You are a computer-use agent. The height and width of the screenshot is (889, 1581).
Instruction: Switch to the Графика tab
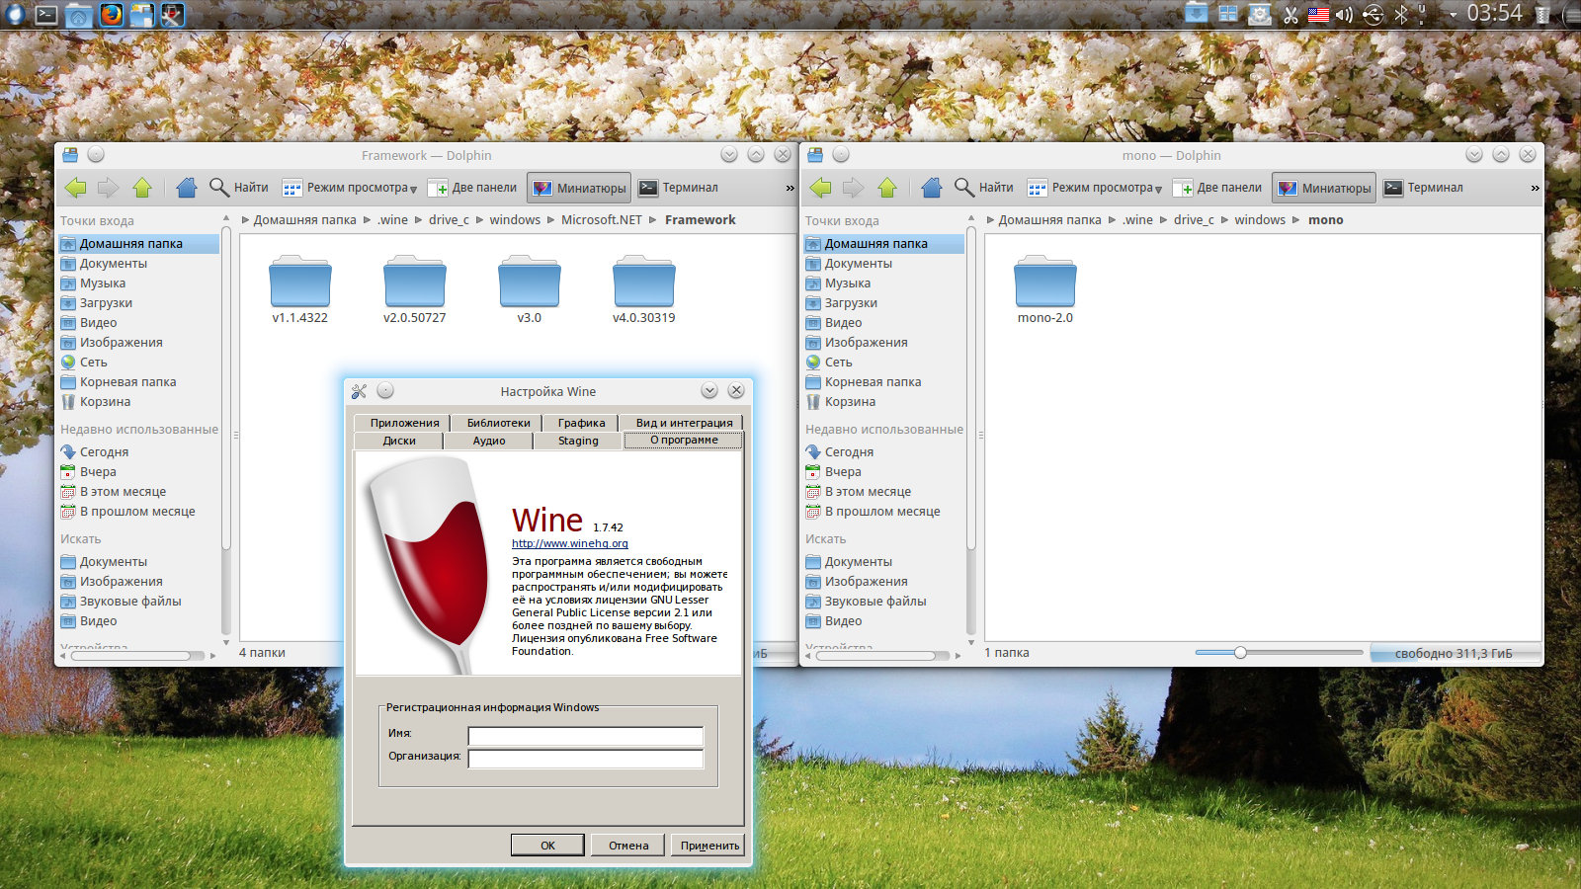[581, 423]
